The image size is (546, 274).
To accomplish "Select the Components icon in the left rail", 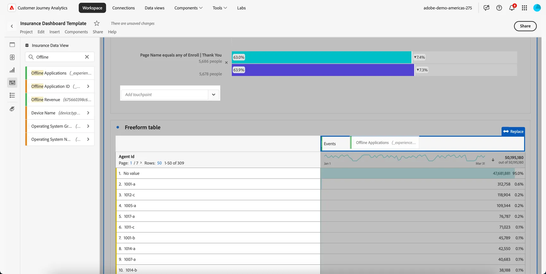I will (12, 83).
